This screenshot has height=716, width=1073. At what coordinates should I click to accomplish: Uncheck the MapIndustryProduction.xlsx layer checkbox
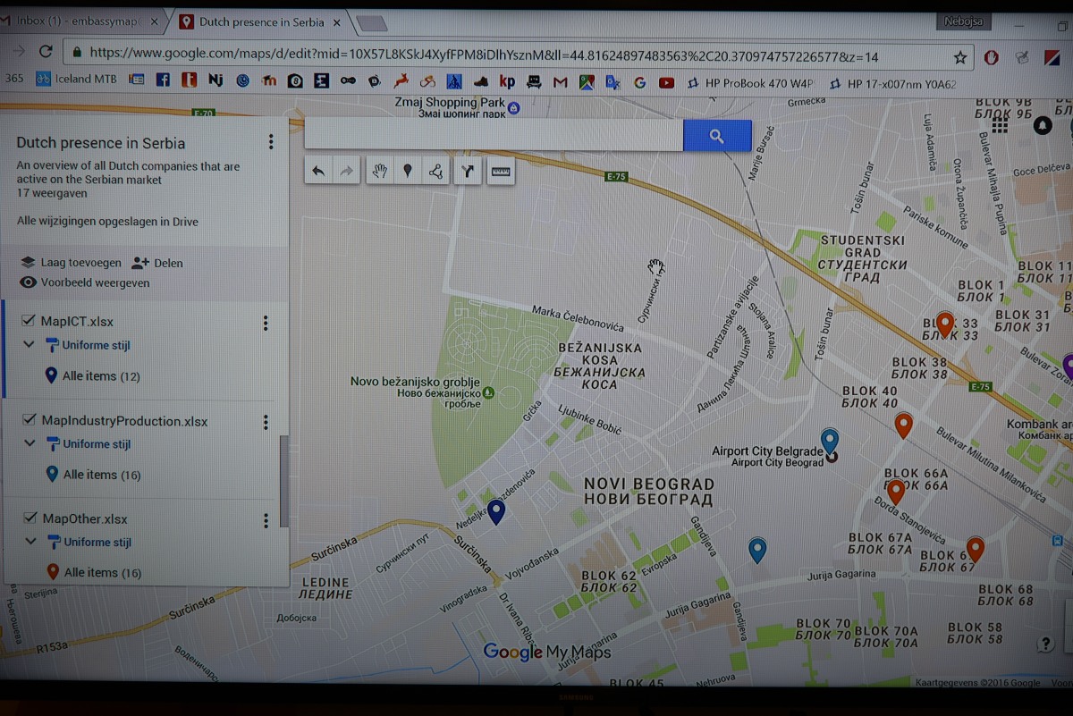tap(28, 420)
